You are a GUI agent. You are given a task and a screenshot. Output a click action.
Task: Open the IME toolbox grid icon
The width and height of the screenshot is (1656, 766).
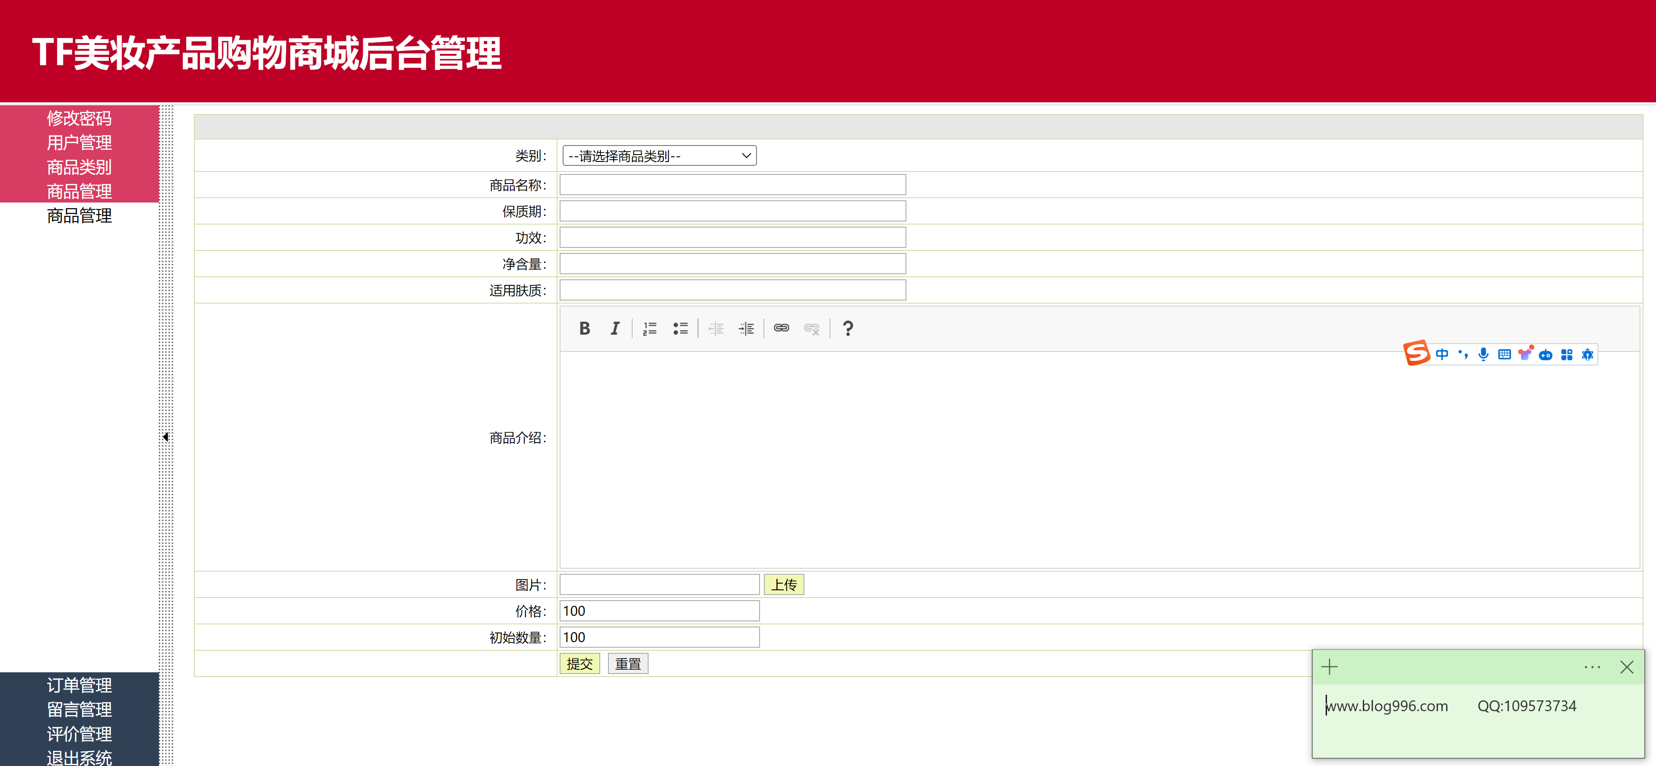click(x=1567, y=355)
